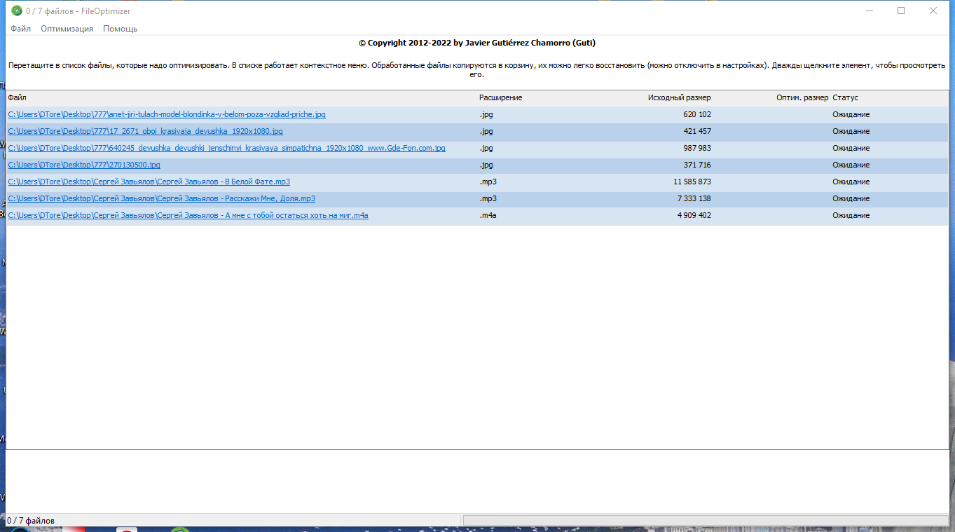
Task: Select the 17_2671_oboi_krasivaja_devushka file link
Action: [x=145, y=131]
